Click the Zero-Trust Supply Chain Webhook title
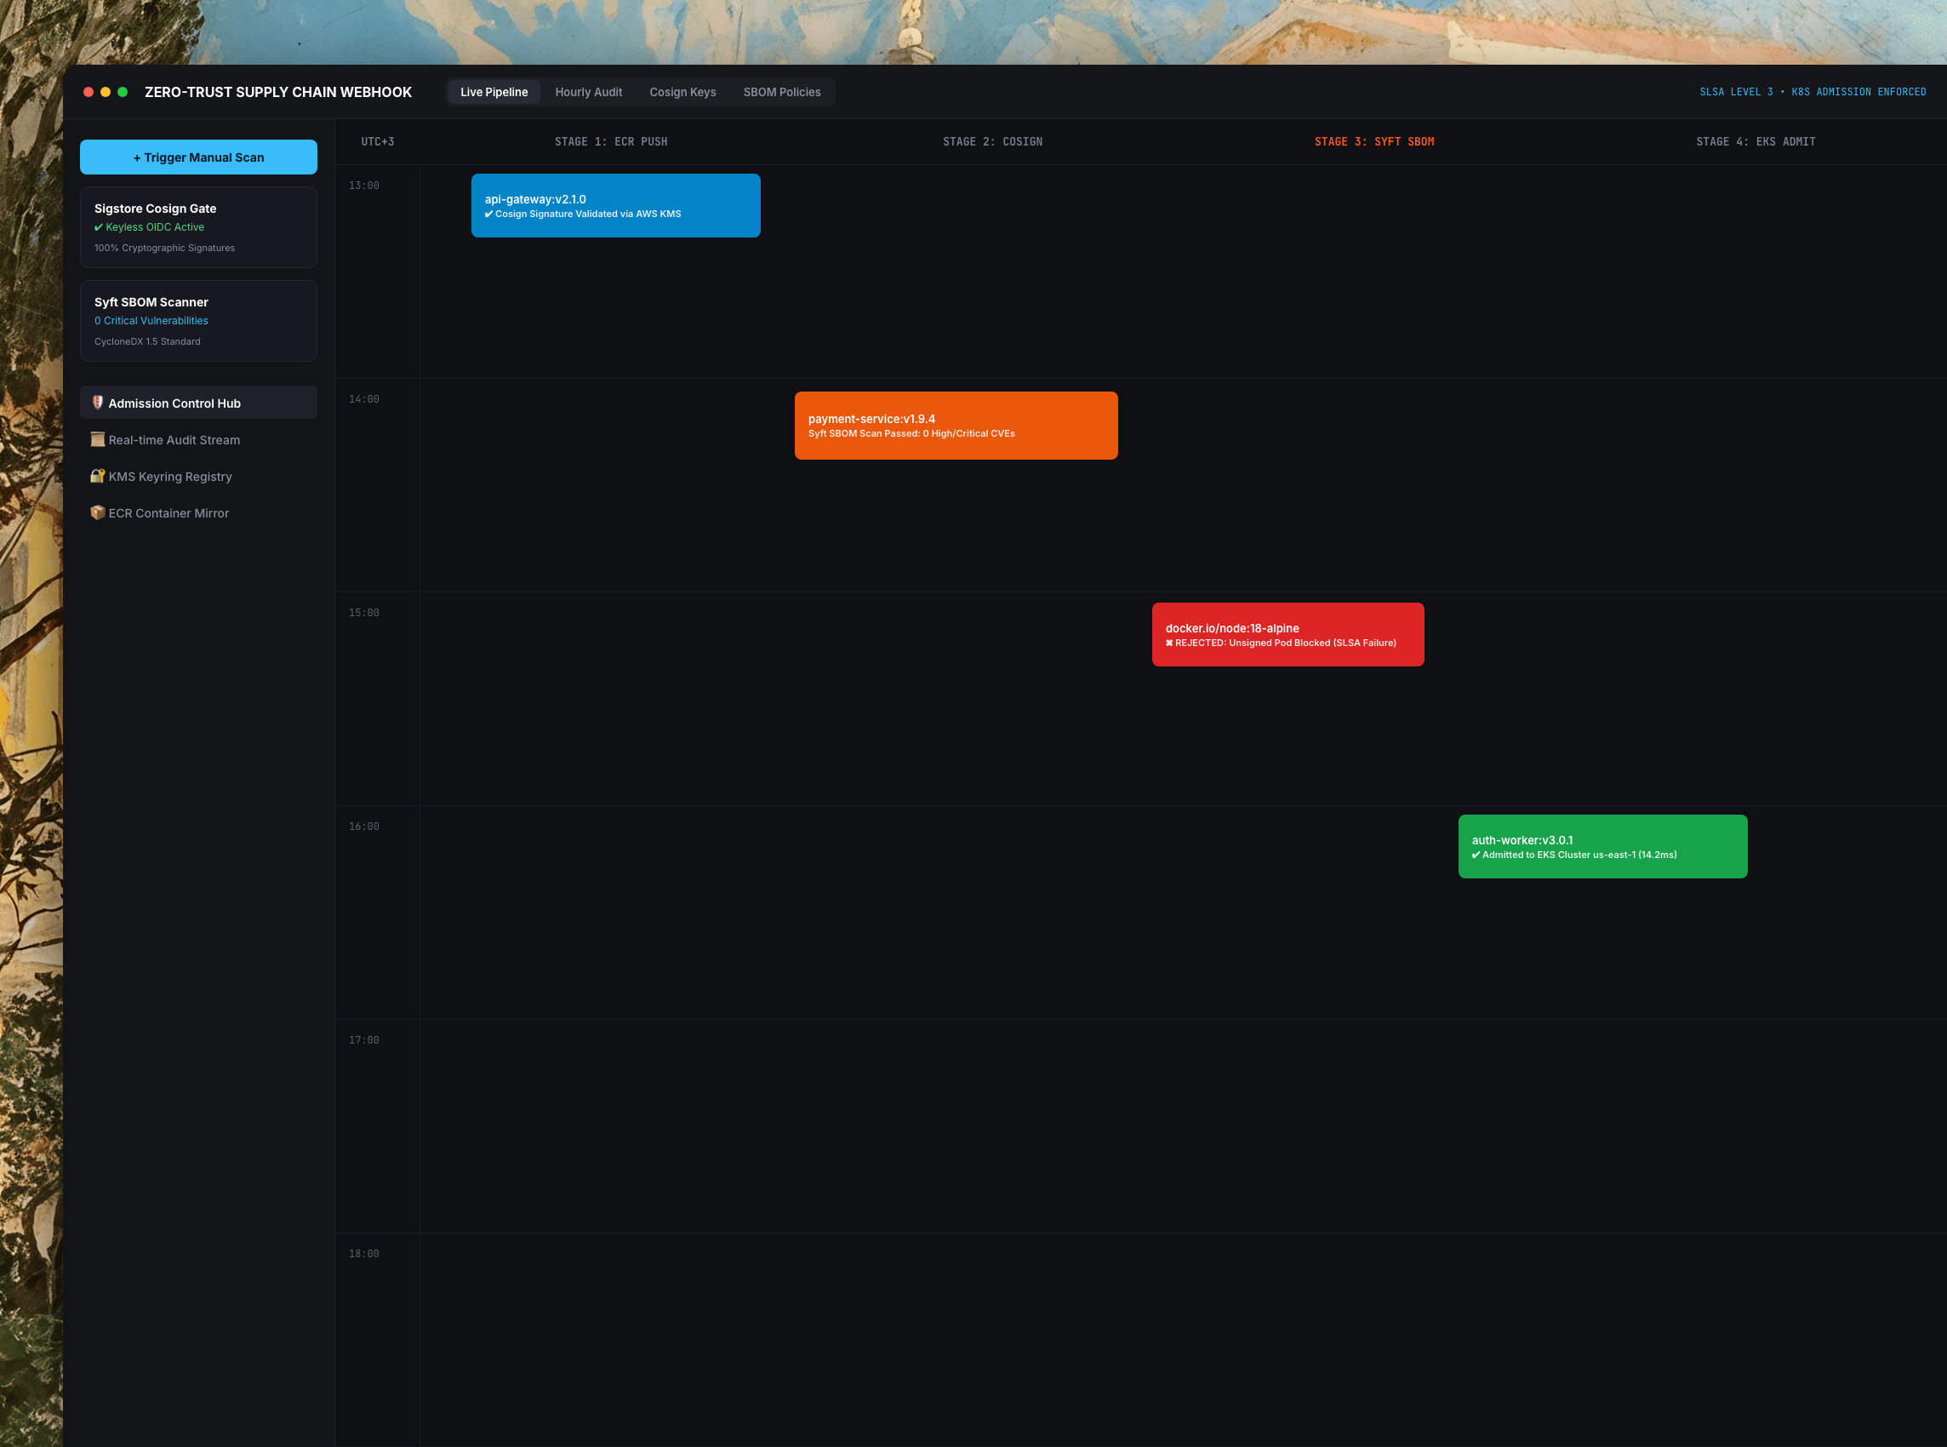 278,93
